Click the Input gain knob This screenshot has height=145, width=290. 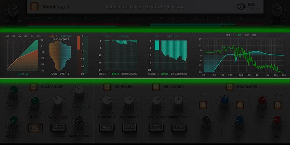13,11
